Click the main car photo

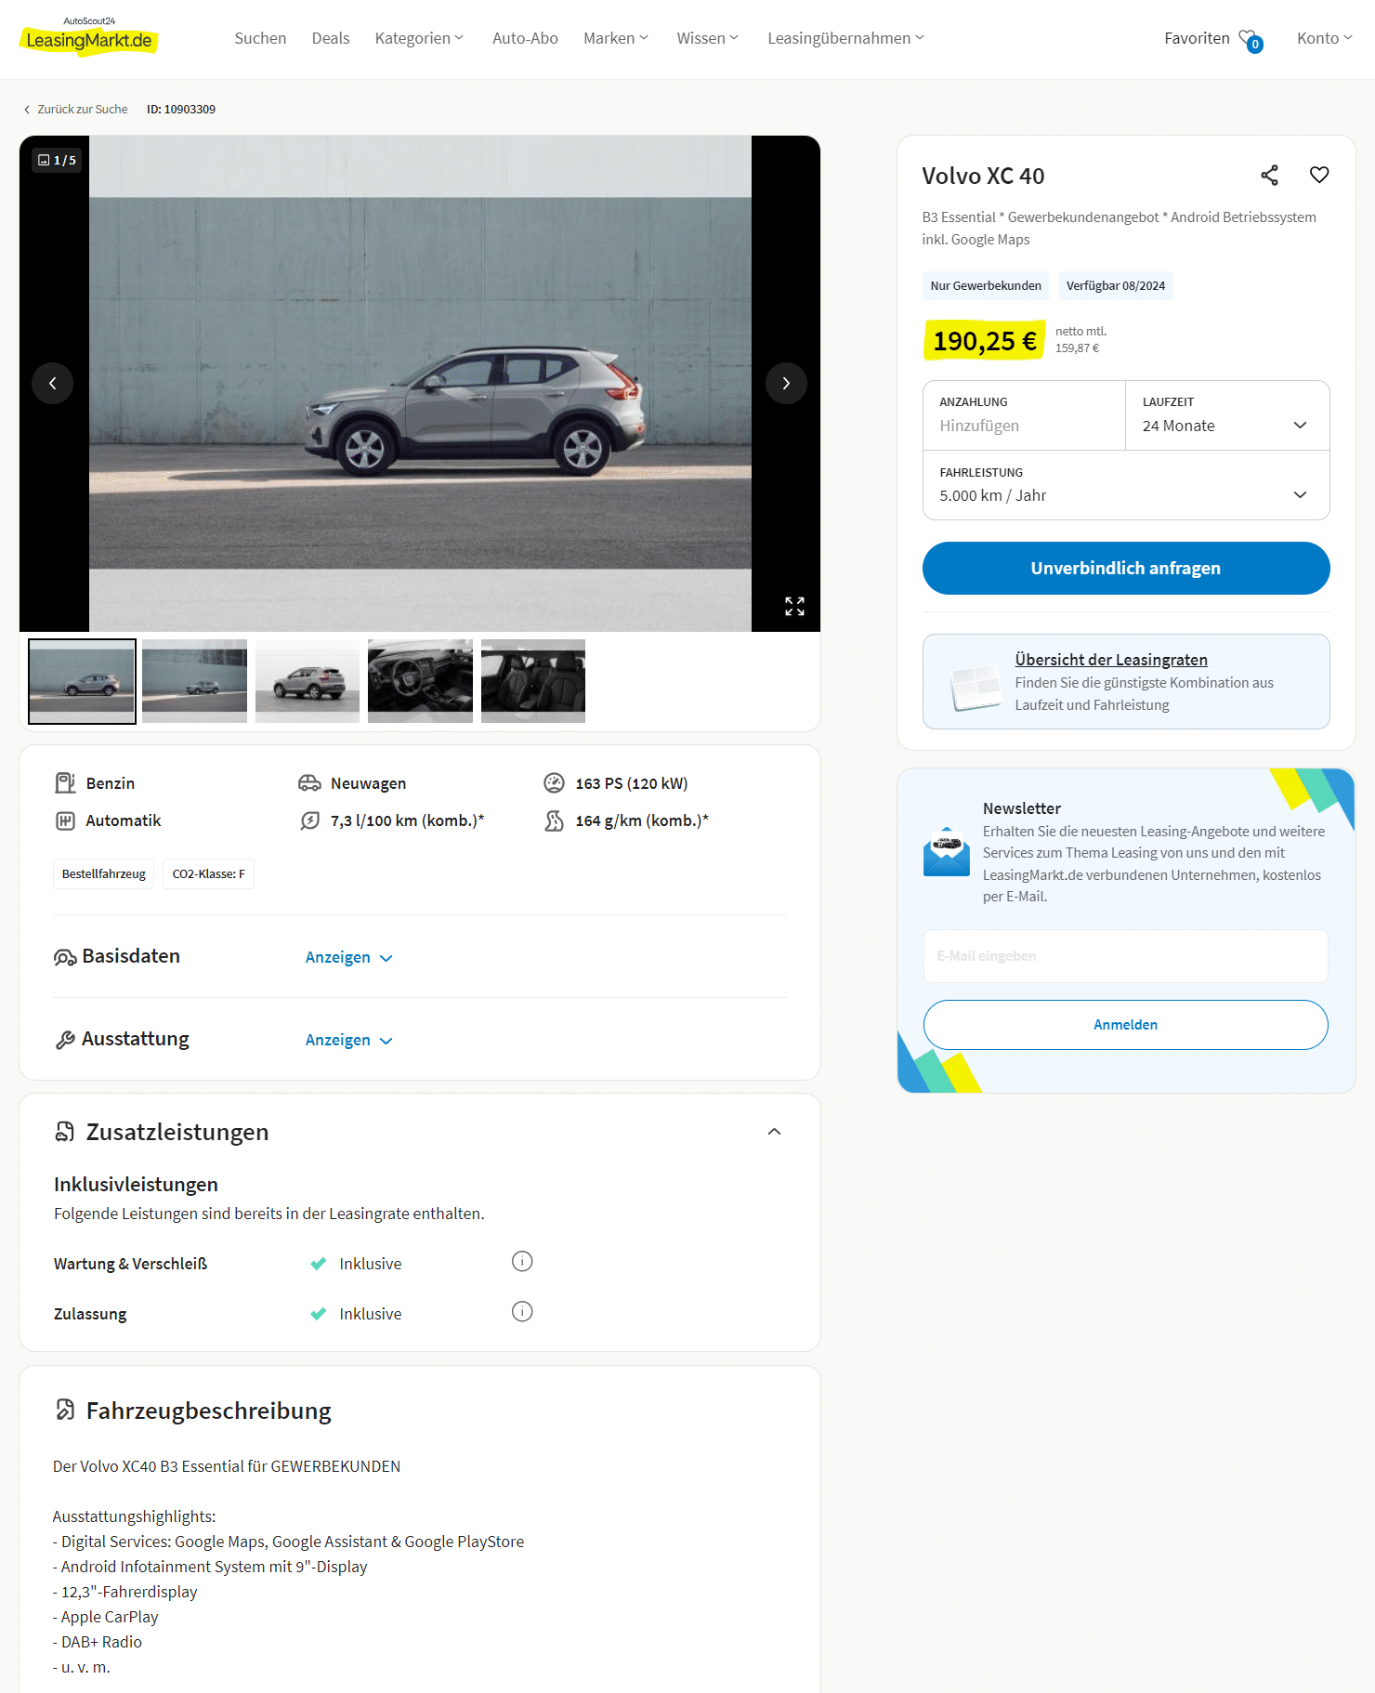[x=420, y=383]
